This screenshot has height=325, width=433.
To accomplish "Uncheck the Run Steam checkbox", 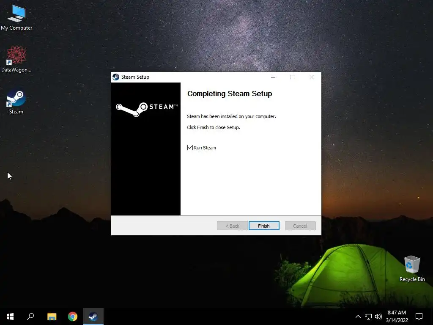I will coord(190,148).
